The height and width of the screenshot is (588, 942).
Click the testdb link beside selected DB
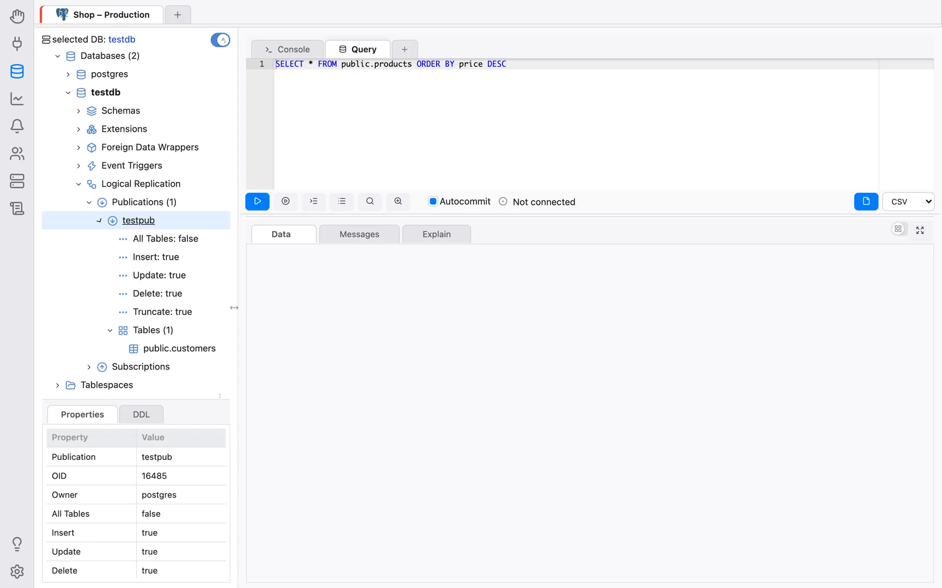click(x=122, y=39)
